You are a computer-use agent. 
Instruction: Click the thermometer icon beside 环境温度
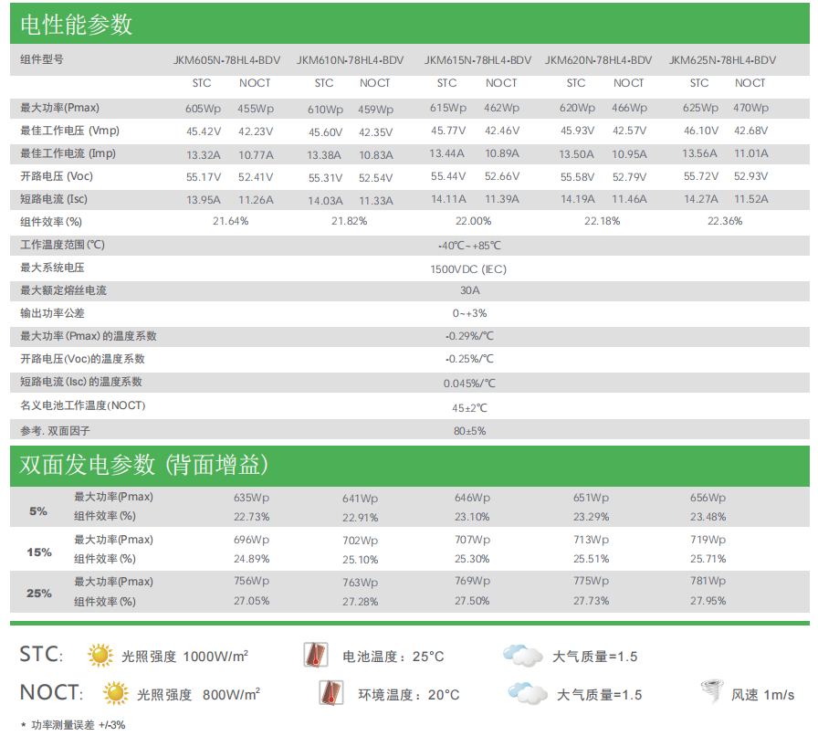(330, 693)
